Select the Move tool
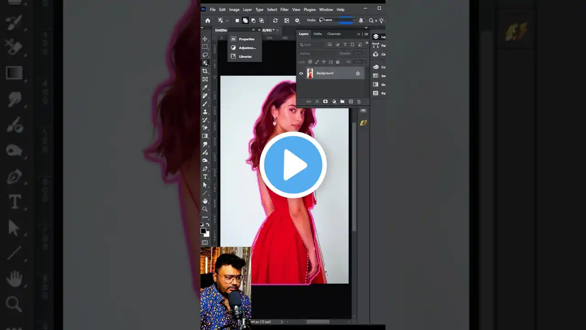Viewport: 586px width, 330px height. click(205, 39)
